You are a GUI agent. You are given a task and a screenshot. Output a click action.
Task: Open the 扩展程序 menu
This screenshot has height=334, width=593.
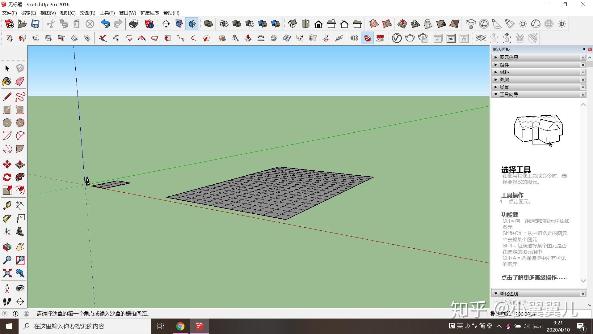coord(149,13)
